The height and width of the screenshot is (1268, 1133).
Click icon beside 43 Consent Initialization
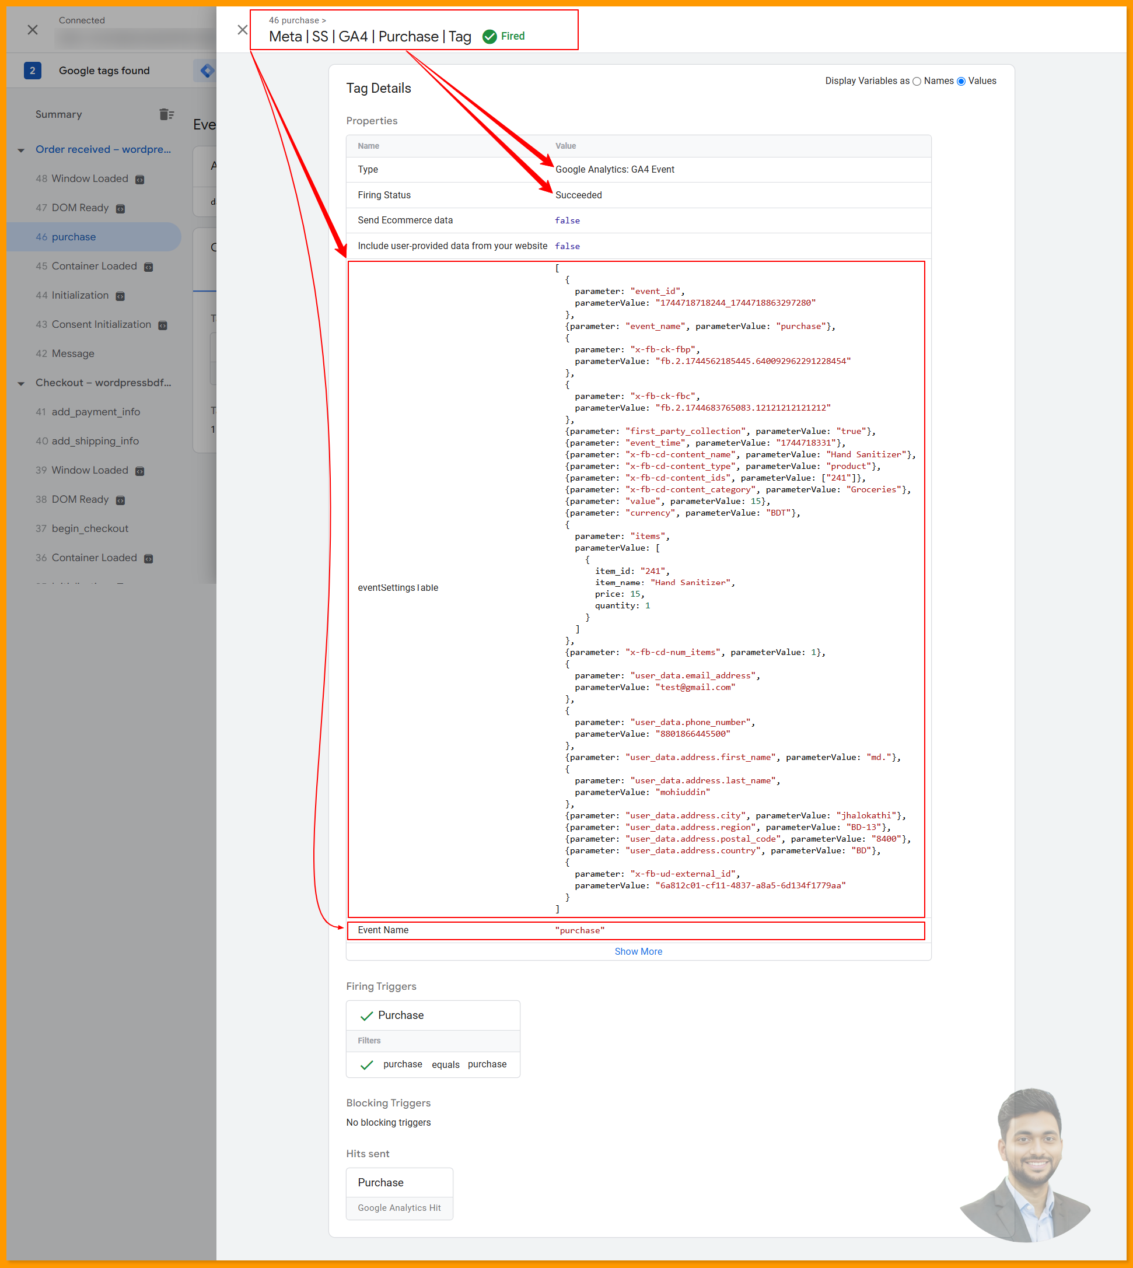click(163, 325)
